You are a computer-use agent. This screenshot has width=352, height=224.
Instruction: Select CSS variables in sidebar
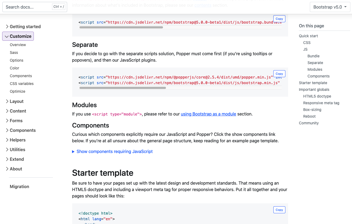[x=22, y=84]
